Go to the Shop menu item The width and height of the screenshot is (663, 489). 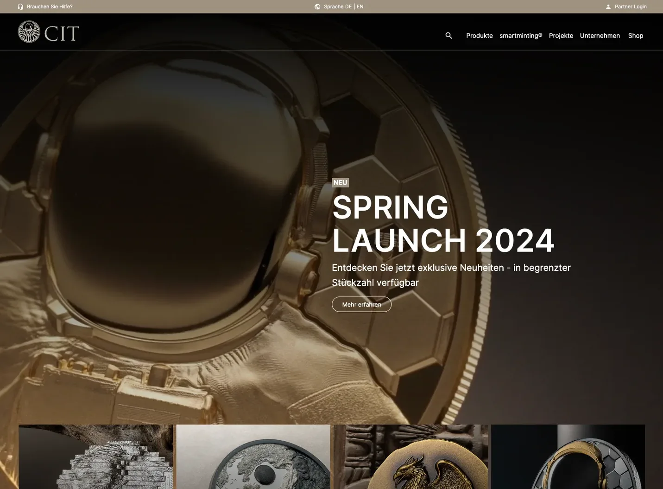[636, 36]
